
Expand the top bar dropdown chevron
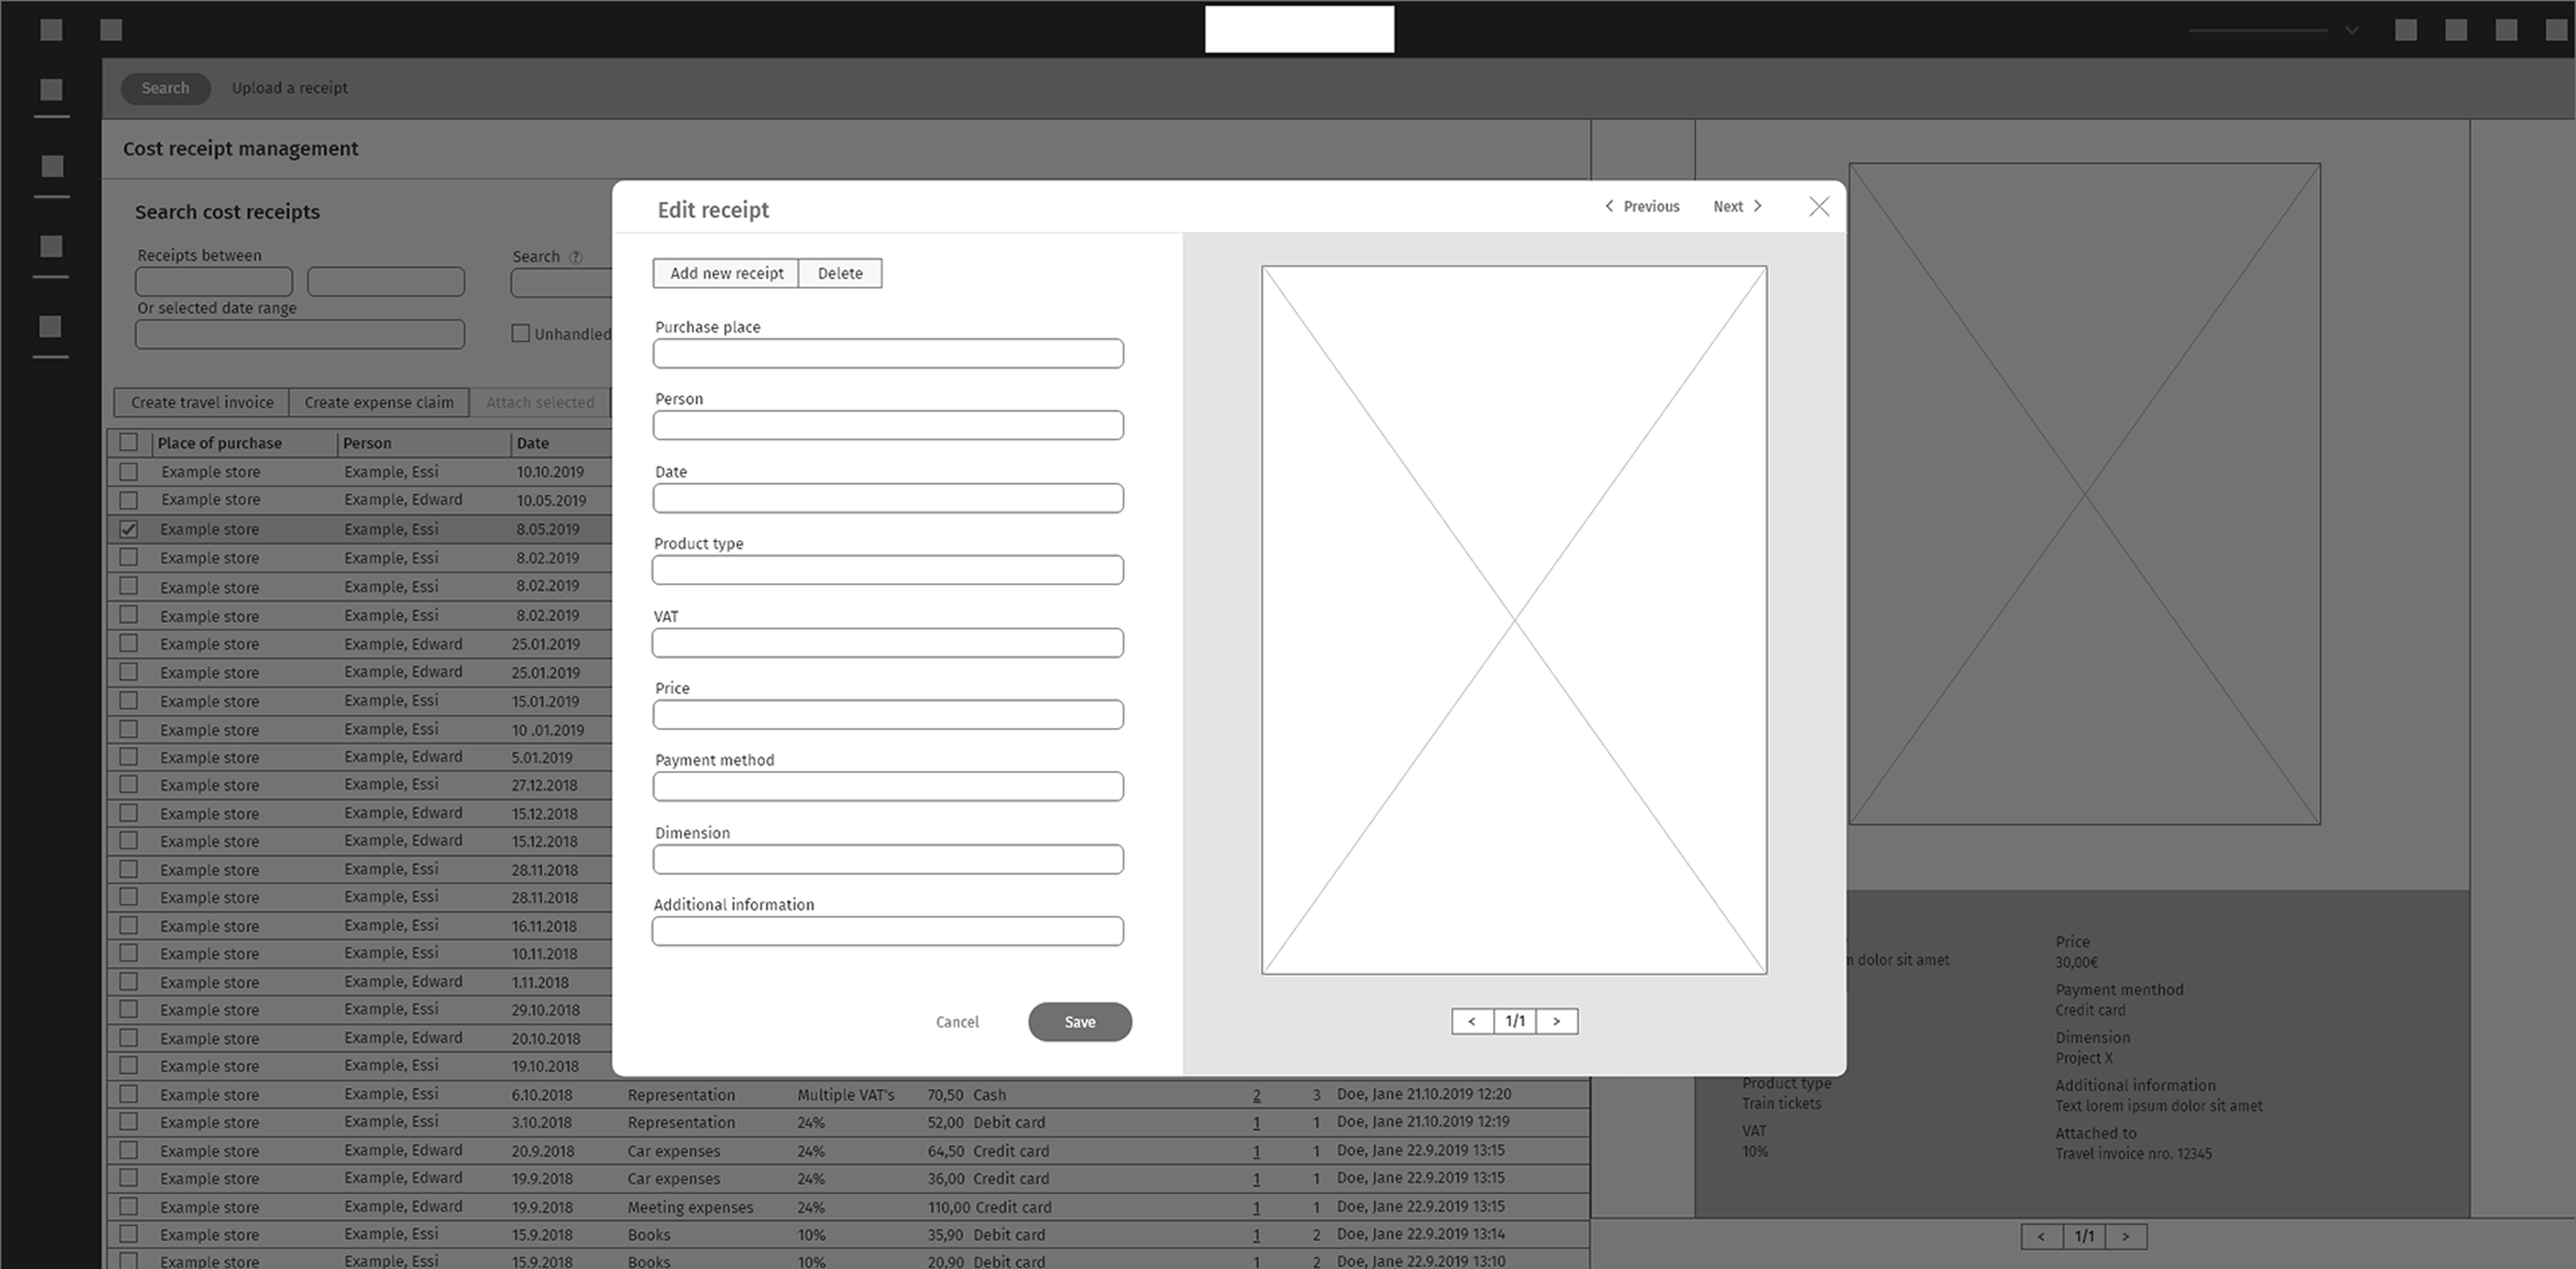pos(2352,30)
